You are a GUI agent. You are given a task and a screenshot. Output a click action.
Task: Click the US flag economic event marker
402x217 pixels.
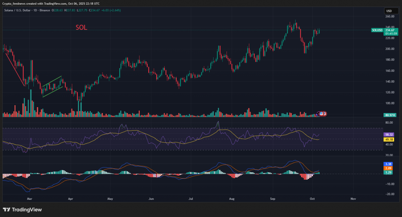[322, 113]
